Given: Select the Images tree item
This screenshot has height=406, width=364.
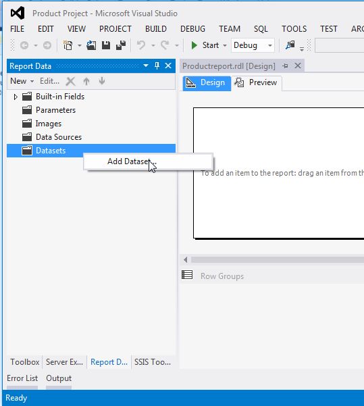Looking at the screenshot, I should point(49,124).
